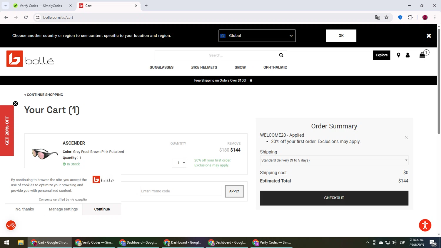Open the Ascender sunglasses thumbnail

[x=45, y=154]
